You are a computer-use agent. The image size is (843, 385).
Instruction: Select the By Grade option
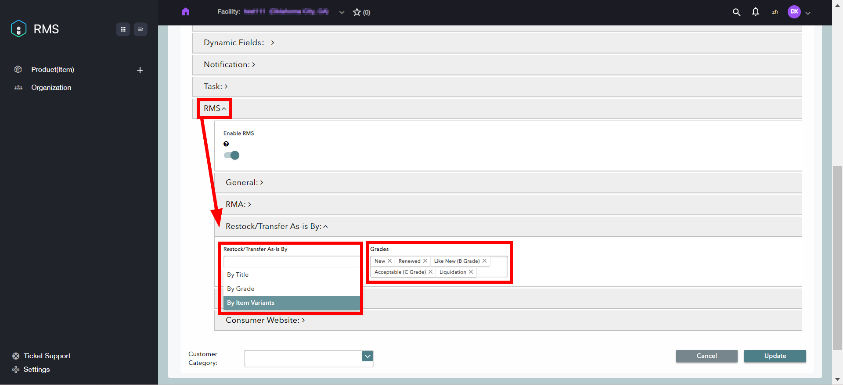[241, 289]
